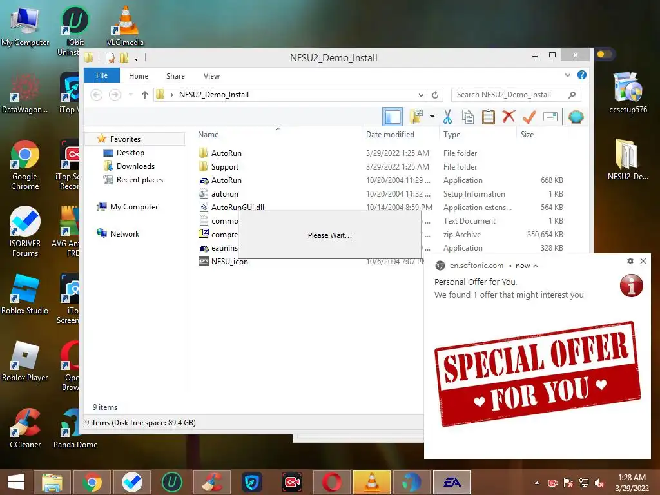
Task: Select the Support folder
Action: click(x=225, y=167)
